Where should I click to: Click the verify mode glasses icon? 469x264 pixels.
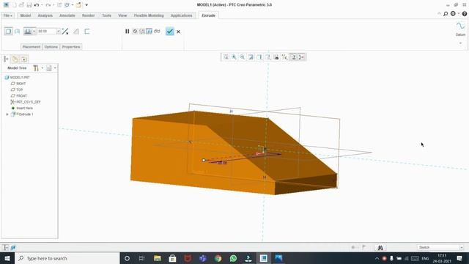(x=157, y=31)
